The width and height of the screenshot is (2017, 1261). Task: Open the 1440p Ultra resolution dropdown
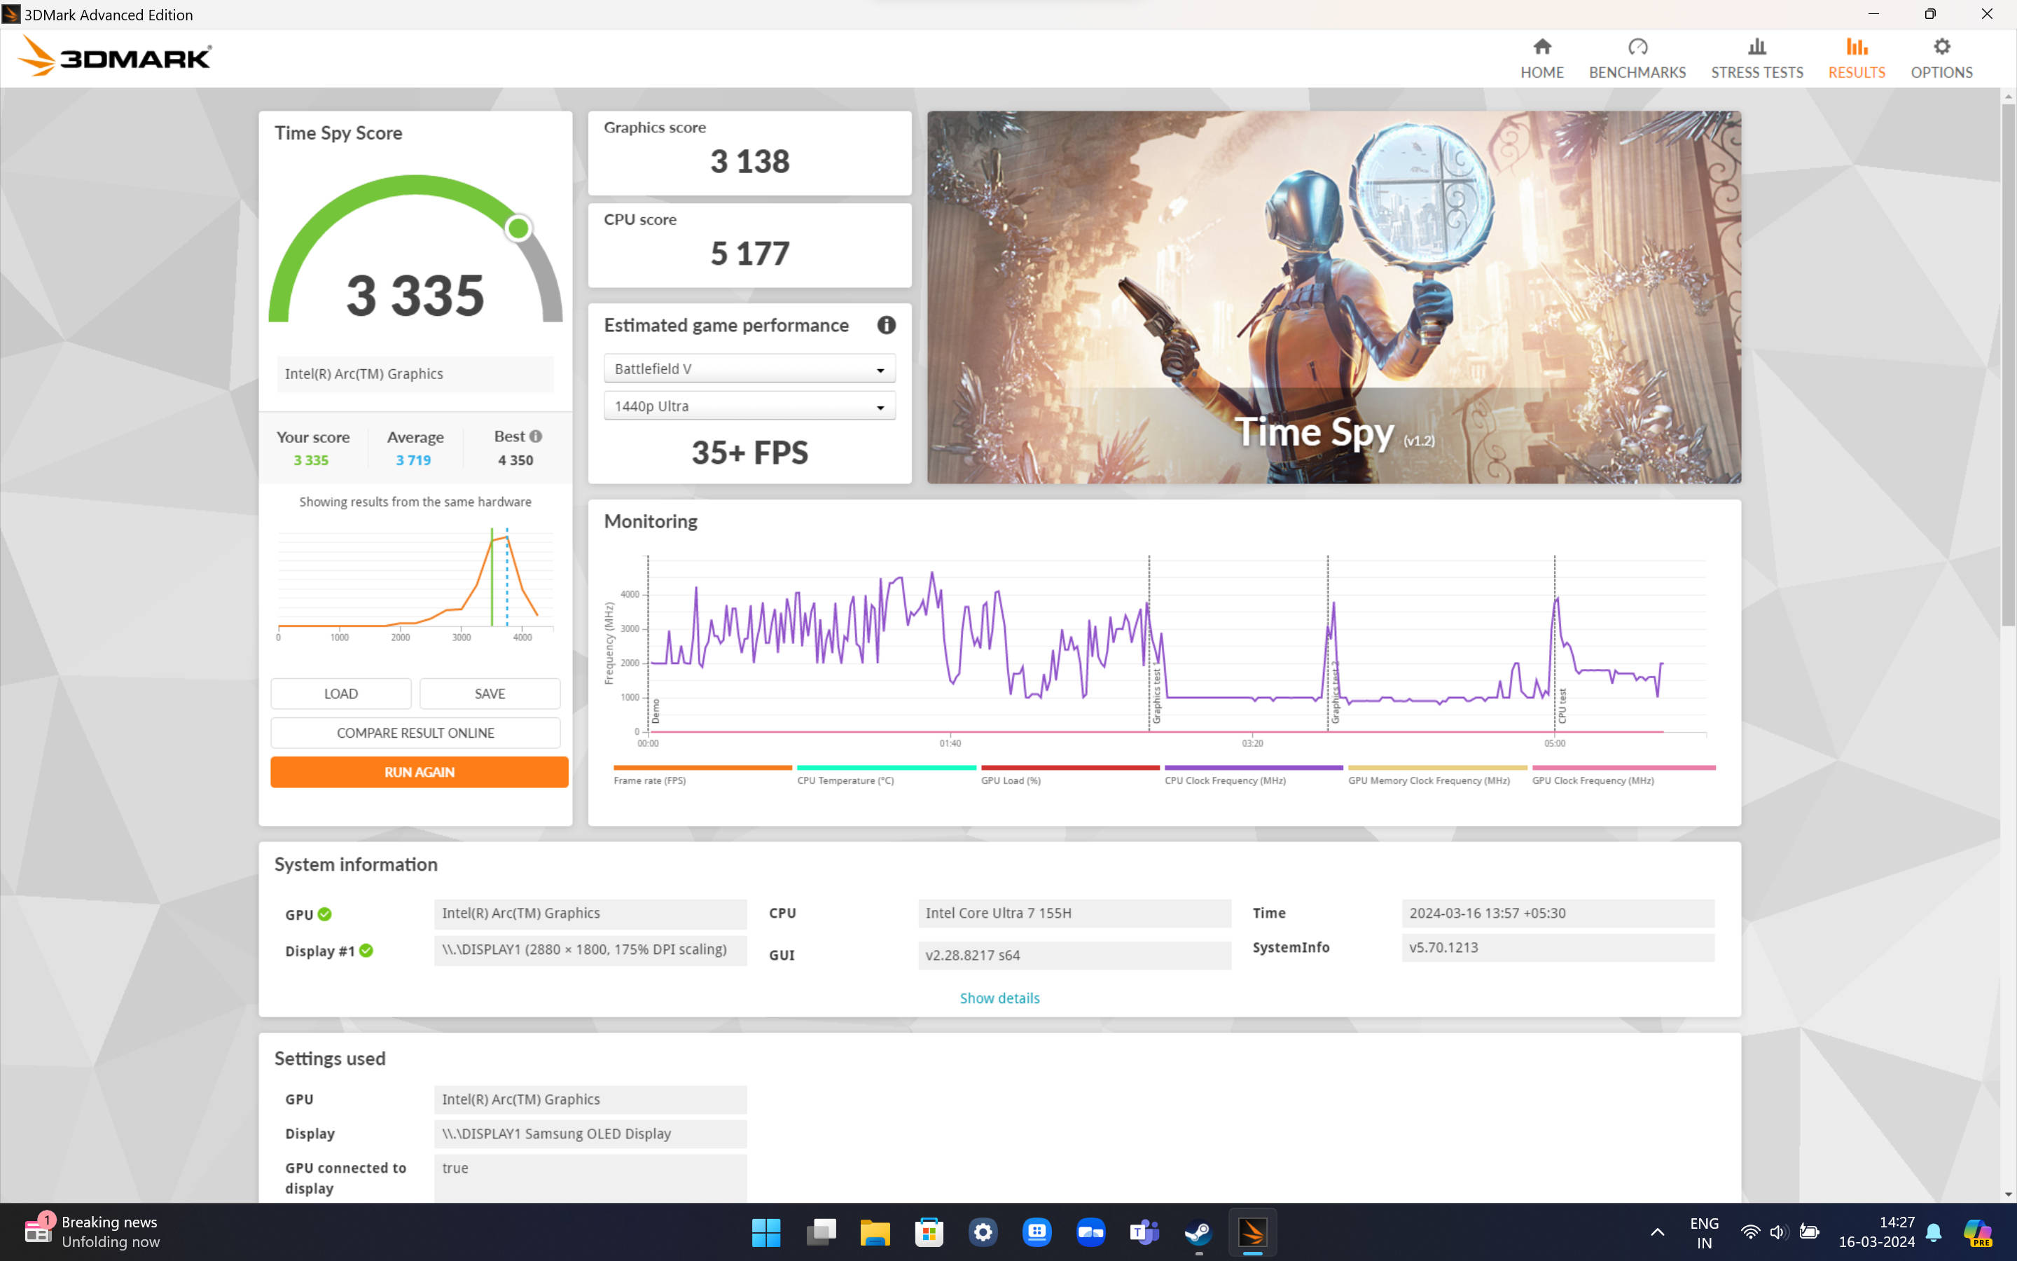[x=749, y=406]
